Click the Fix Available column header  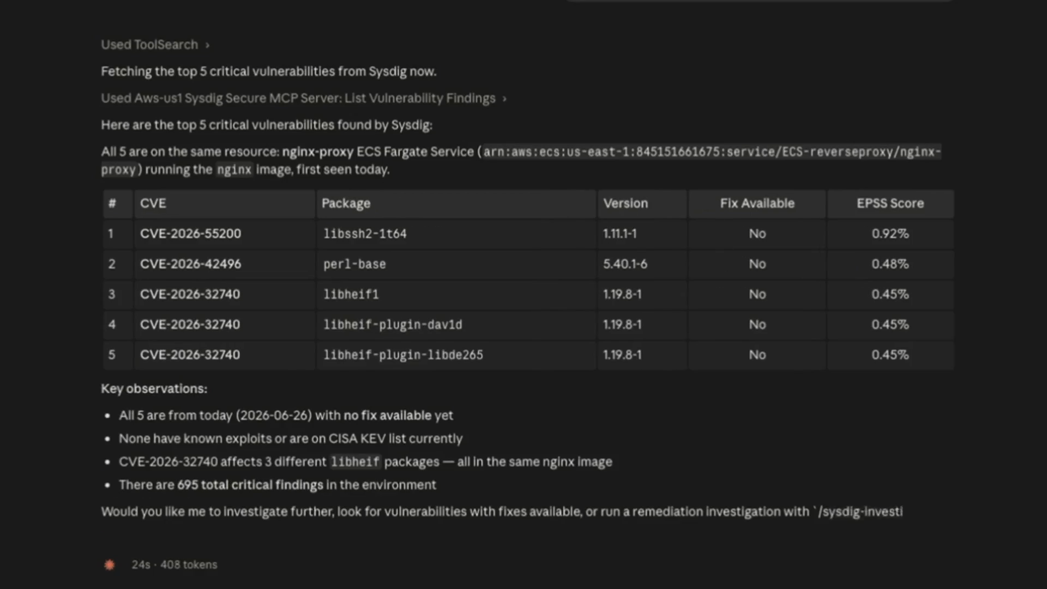[x=757, y=203]
